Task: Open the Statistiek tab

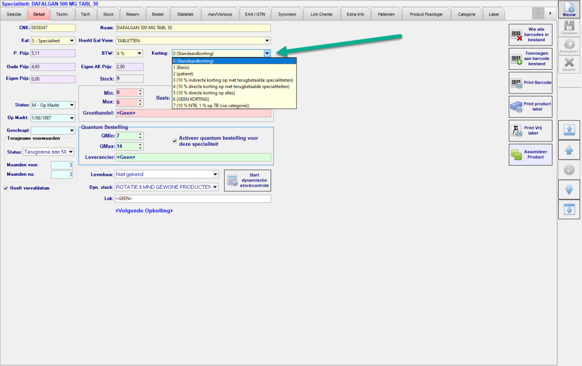Action: point(185,14)
